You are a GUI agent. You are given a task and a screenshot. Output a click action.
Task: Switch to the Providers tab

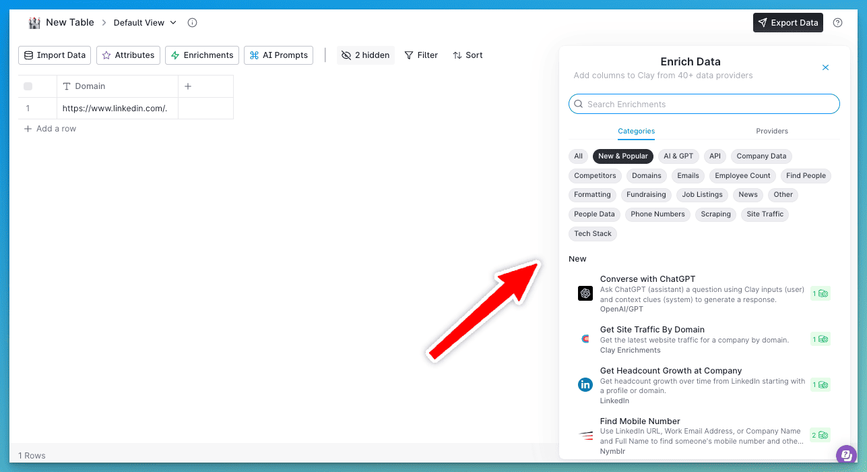[x=771, y=131]
